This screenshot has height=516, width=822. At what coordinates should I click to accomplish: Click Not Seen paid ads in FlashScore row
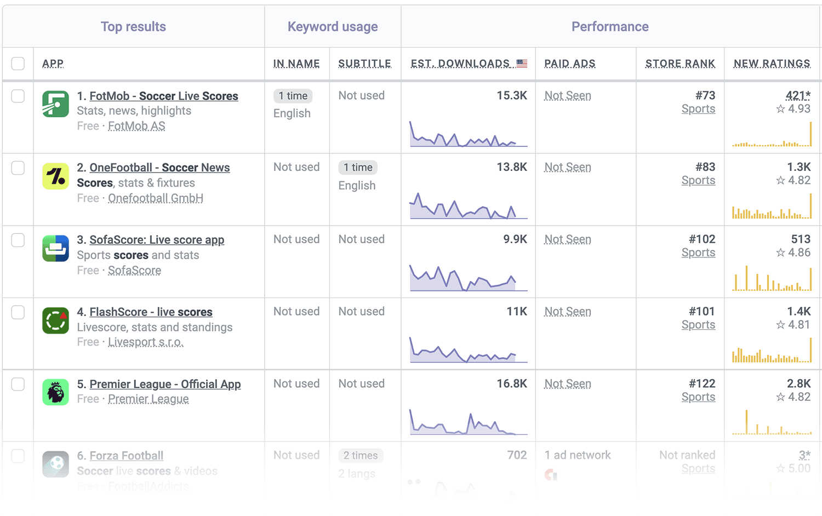click(x=568, y=312)
